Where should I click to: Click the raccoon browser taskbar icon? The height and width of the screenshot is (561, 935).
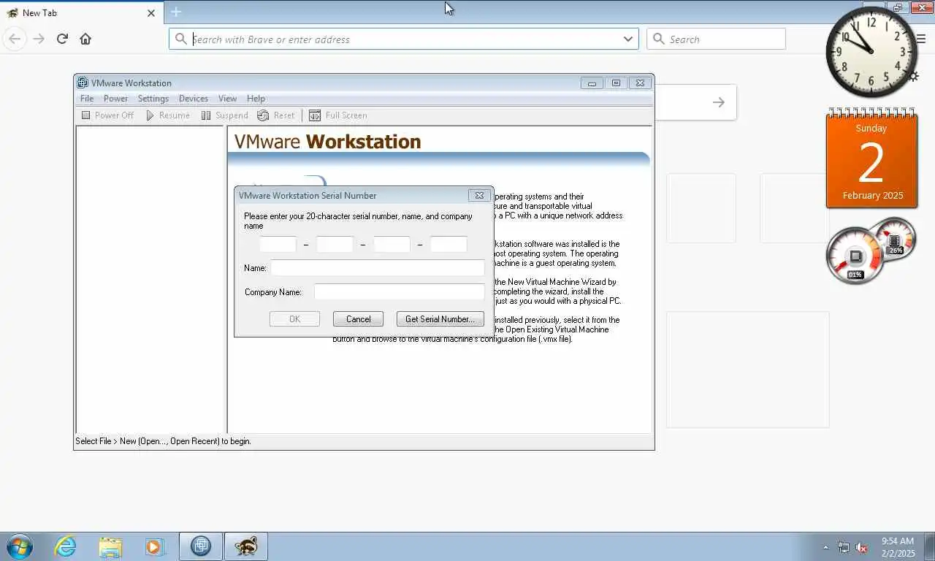point(246,546)
